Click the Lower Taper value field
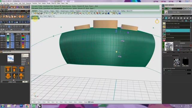The width and height of the screenshot is (192, 108). 25,82
